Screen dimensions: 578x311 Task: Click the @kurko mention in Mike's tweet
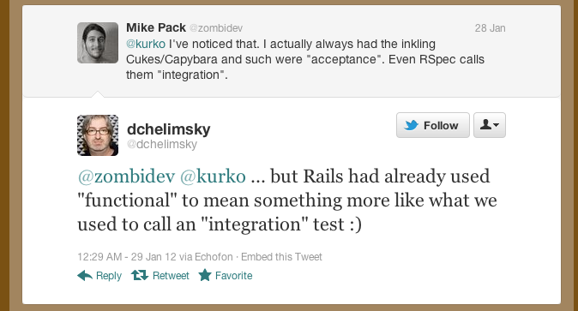click(x=146, y=44)
